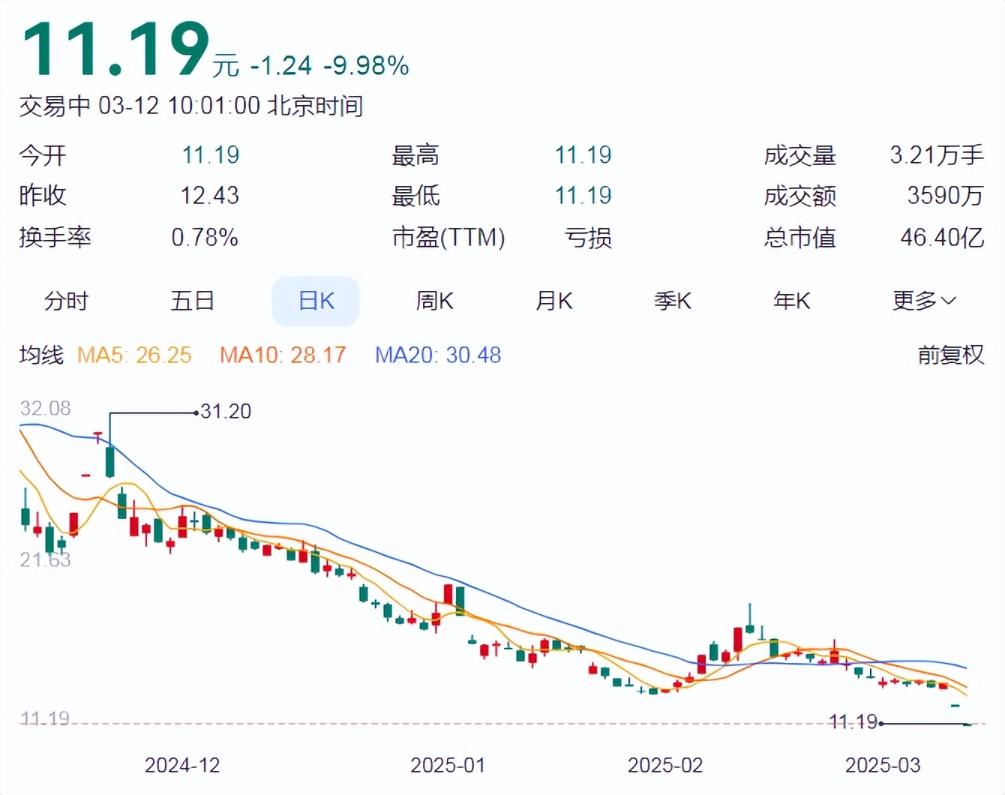Open the 周K weekly chart
This screenshot has height=795, width=1005.
[434, 301]
